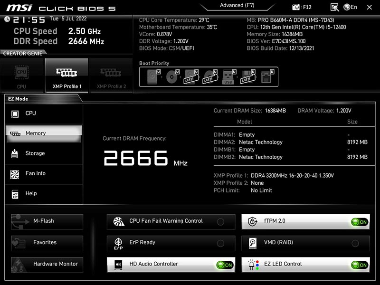This screenshot has height=285, width=380.
Task: Click the EZ LED light icon
Action: [253, 265]
